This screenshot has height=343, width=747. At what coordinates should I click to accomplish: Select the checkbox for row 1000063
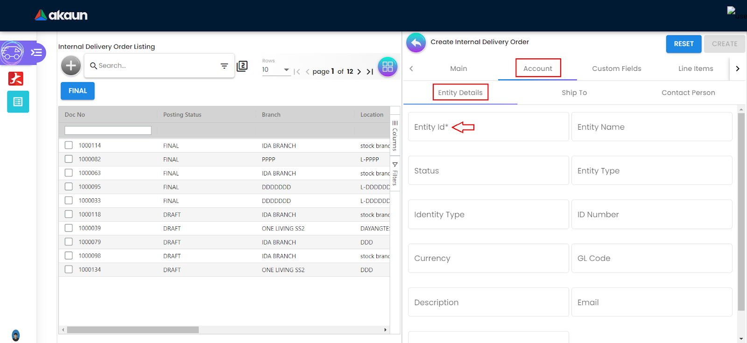(x=69, y=173)
